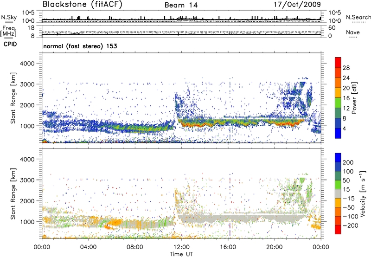The image size is (371, 257).
Task: Pick the gray -15 to 15 Velocity segment
Action: click(x=338, y=193)
